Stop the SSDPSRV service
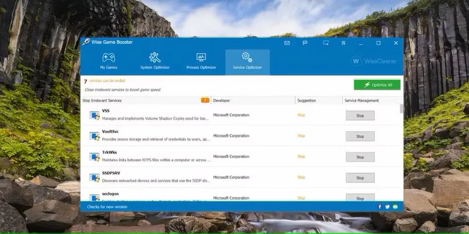 (360, 178)
